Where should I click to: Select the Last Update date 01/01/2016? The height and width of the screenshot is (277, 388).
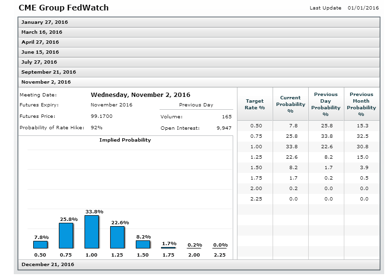point(363,8)
